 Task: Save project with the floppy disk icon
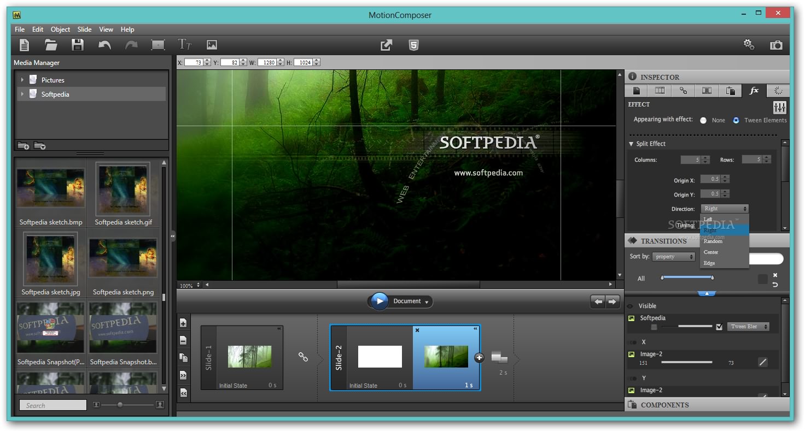click(78, 45)
